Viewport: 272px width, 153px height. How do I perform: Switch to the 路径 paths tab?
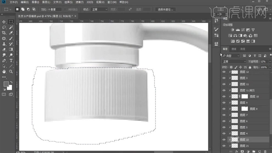point(243,49)
